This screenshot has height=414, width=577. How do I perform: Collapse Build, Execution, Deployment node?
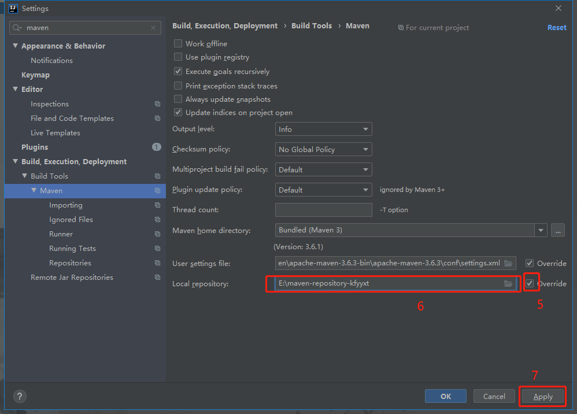pos(15,161)
